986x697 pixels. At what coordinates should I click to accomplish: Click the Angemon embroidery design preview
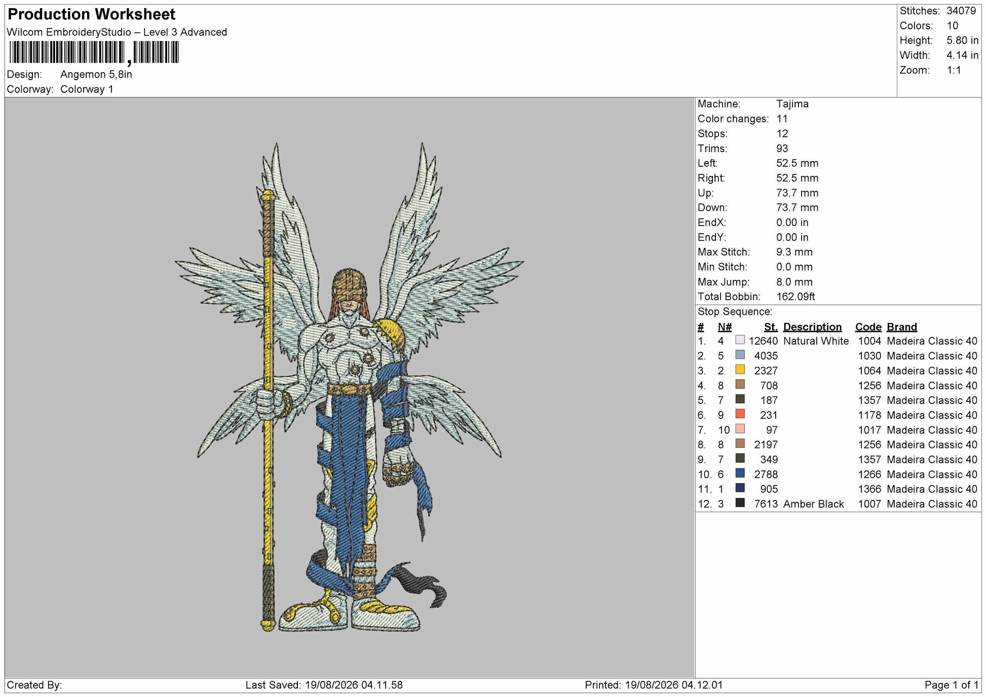pyautogui.click(x=349, y=387)
